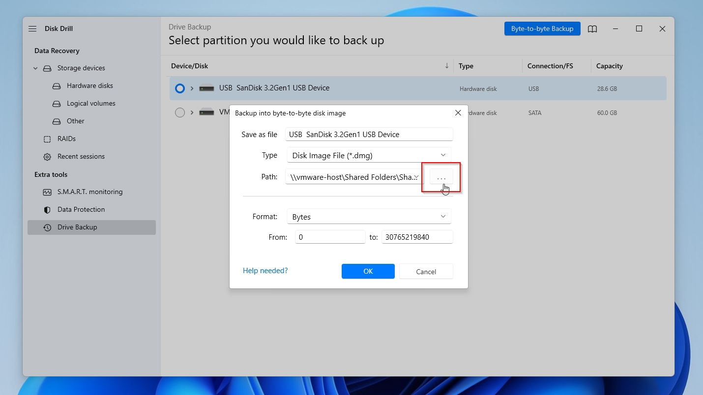Viewport: 703px width, 395px height.
Task: Click the Extra tools section heading
Action: (x=51, y=174)
